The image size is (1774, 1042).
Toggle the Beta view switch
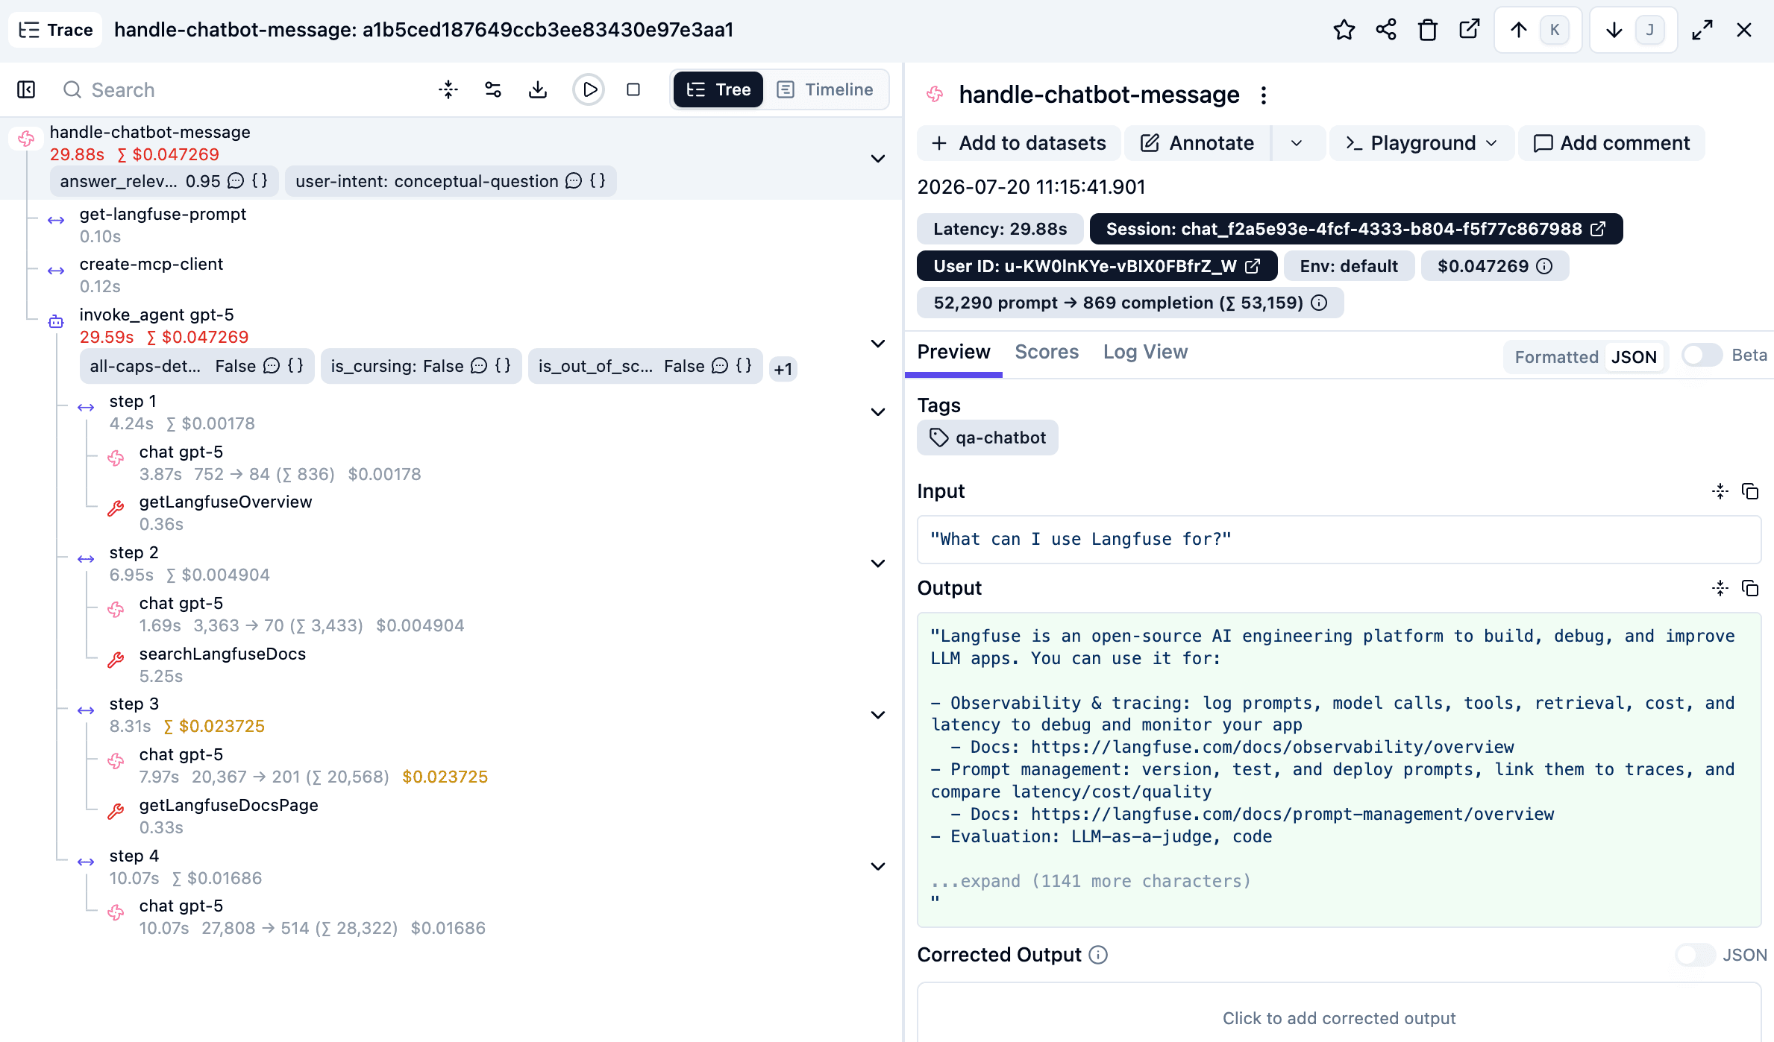click(x=1702, y=355)
